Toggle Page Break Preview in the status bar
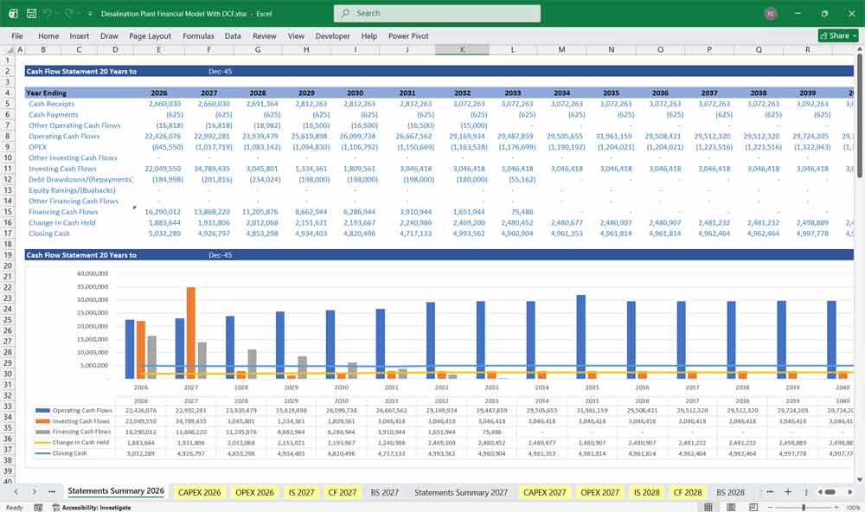This screenshot has width=865, height=512. click(753, 507)
